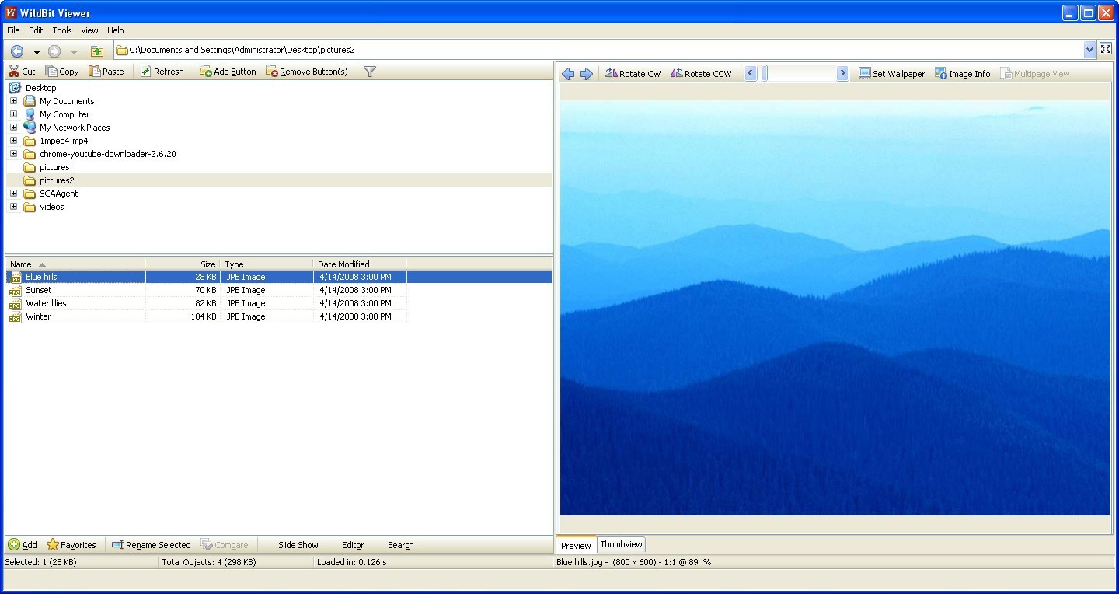Expand the 1mpeg4.mp4 folder node
The height and width of the screenshot is (594, 1119).
[13, 141]
